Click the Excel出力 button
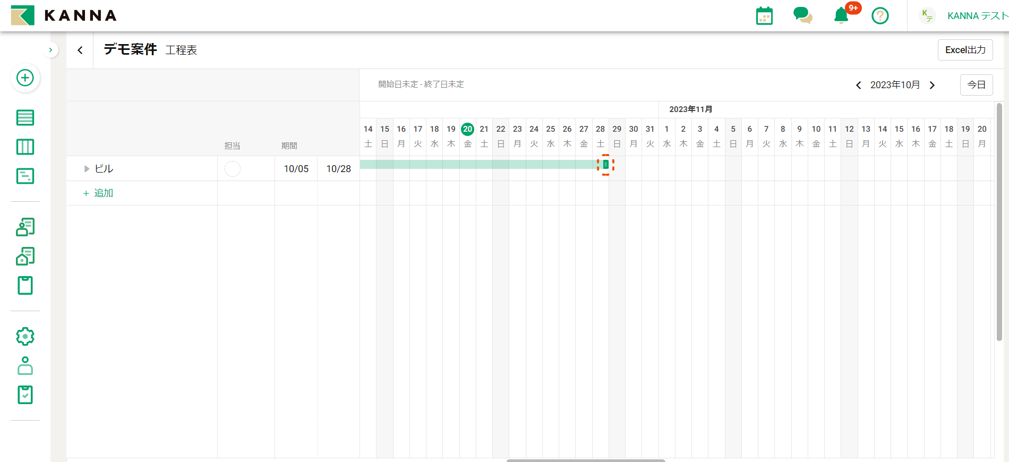The height and width of the screenshot is (462, 1009). [965, 50]
